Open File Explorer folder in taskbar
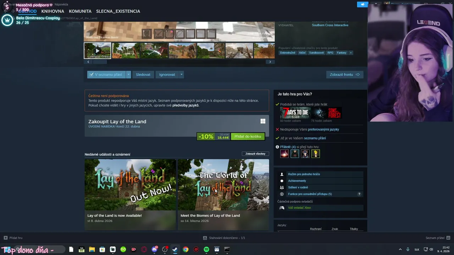 [92, 249]
